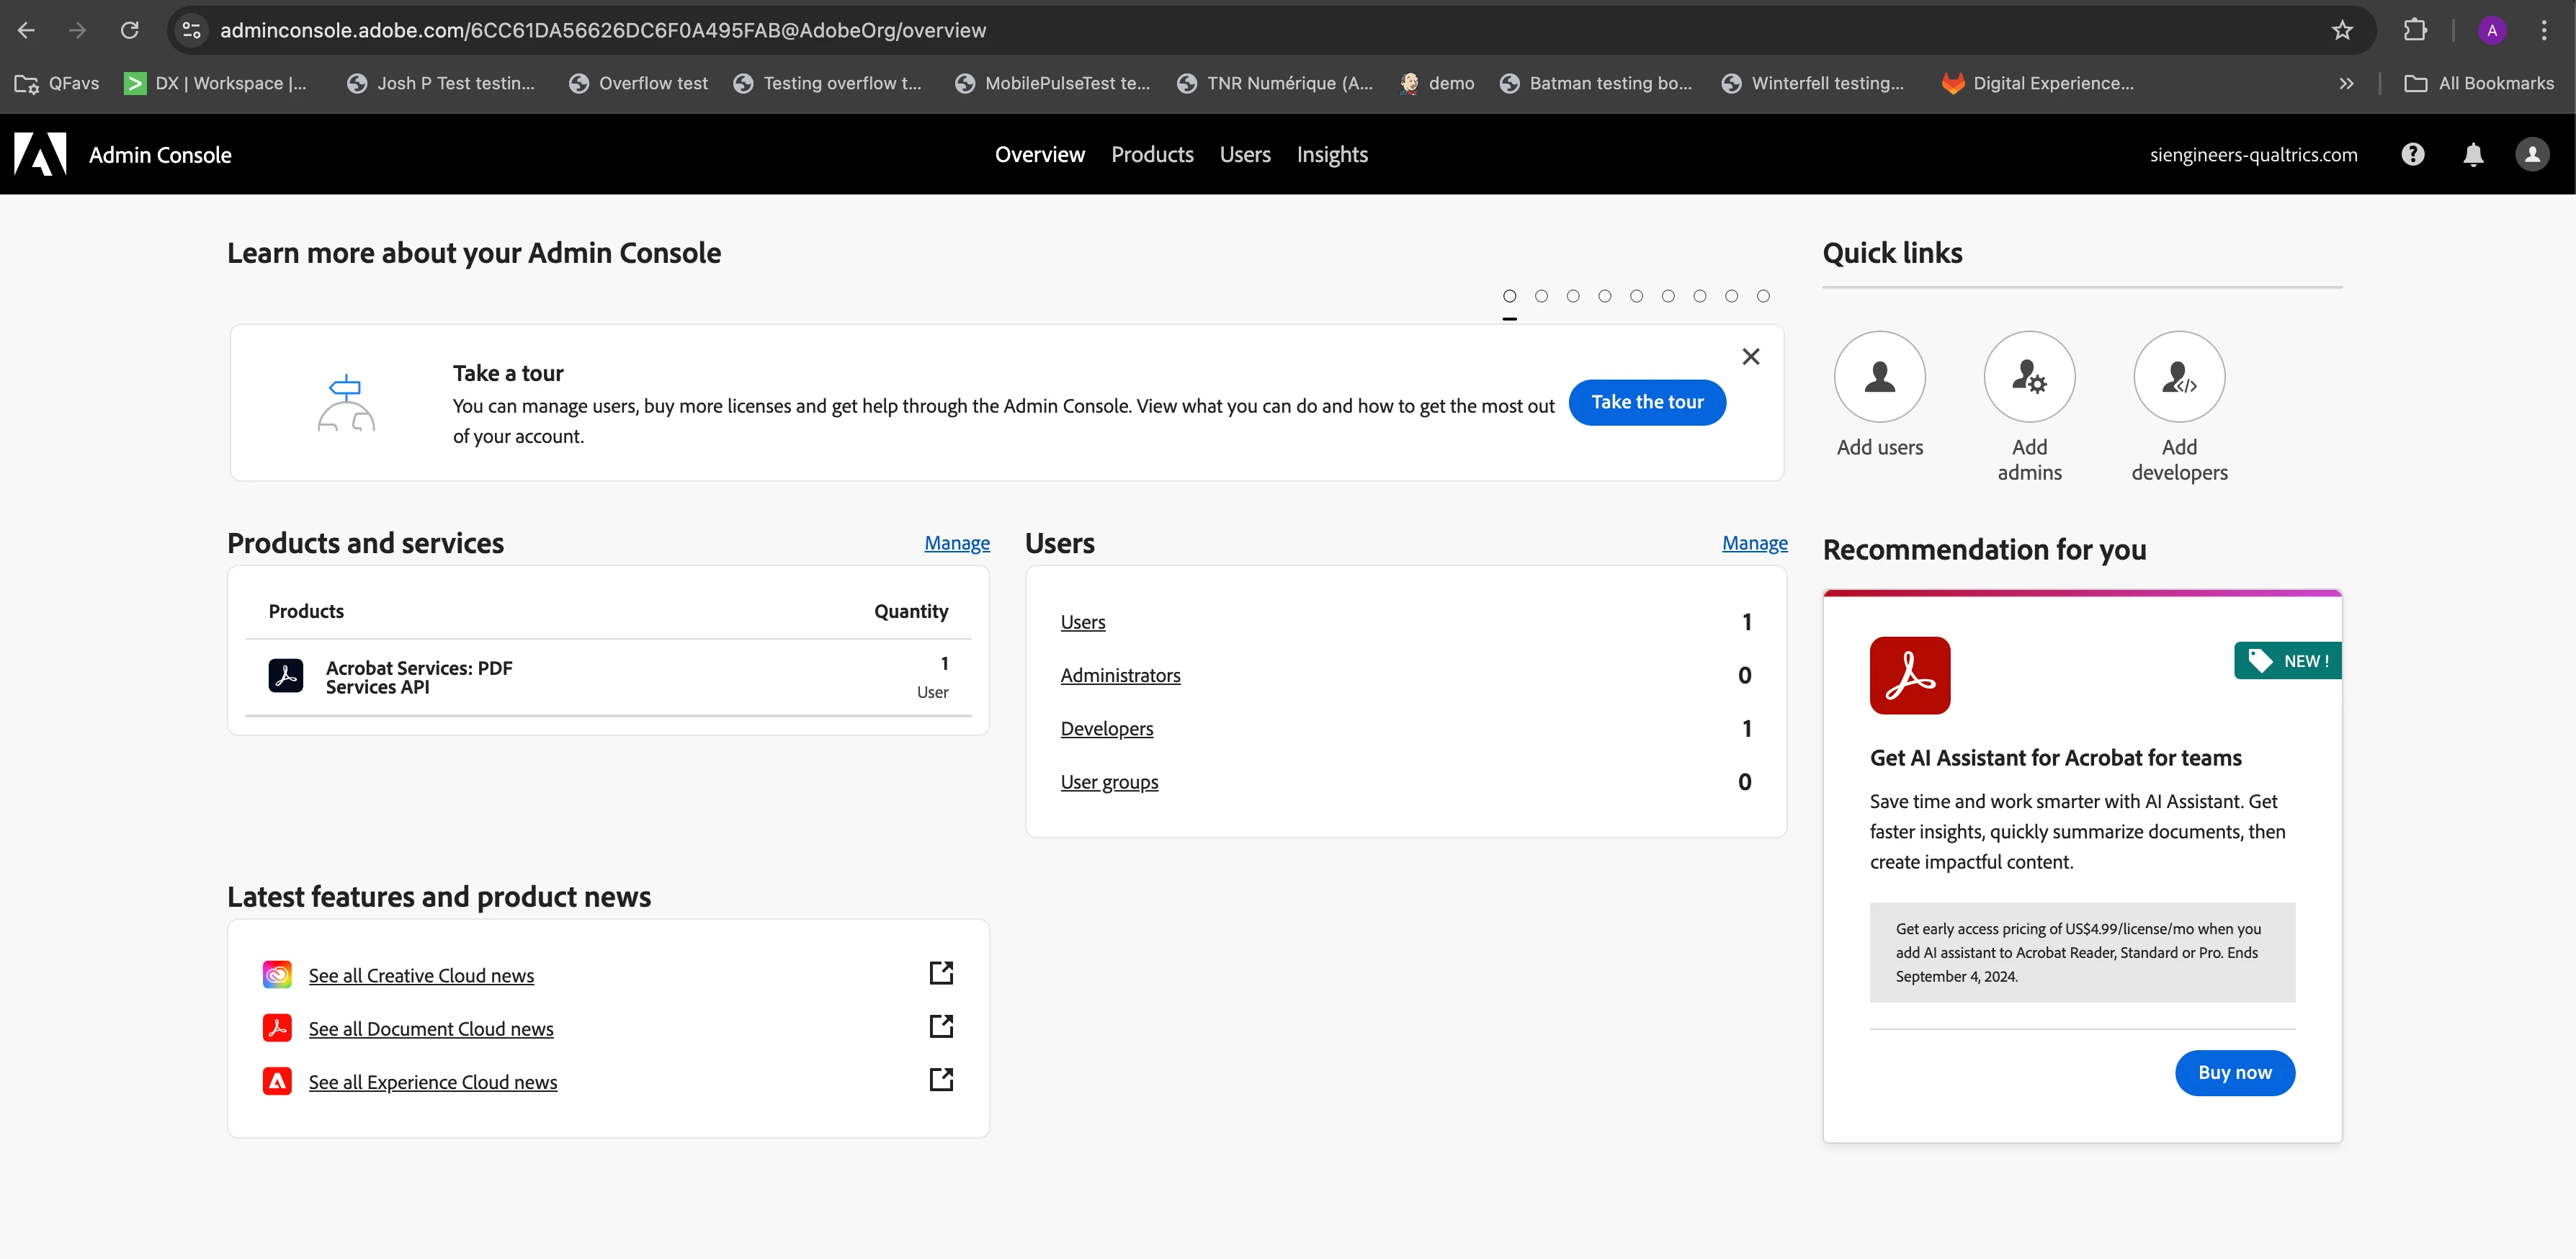Click Manage link for Products and services
The width and height of the screenshot is (2576, 1259).
(956, 543)
